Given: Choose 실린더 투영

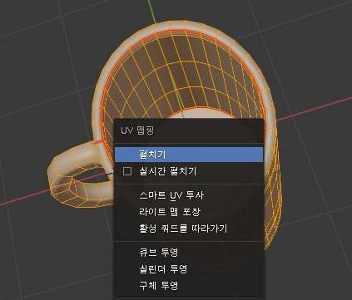Looking at the screenshot, I should point(163,269).
